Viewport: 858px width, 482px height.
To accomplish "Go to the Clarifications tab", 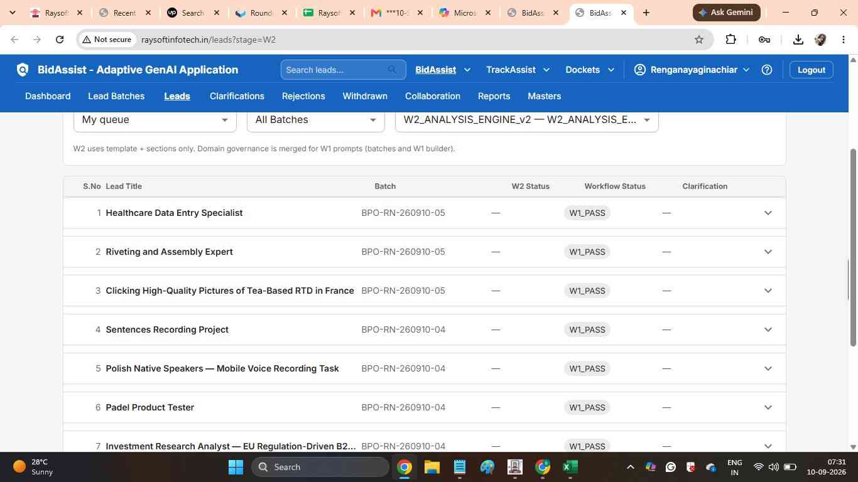I will (x=237, y=96).
